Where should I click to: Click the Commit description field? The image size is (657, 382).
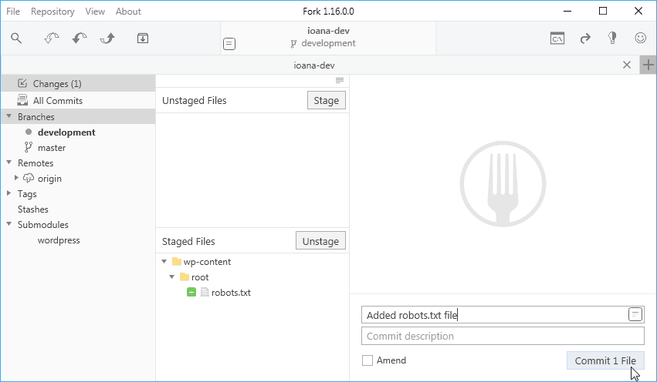[x=503, y=336]
